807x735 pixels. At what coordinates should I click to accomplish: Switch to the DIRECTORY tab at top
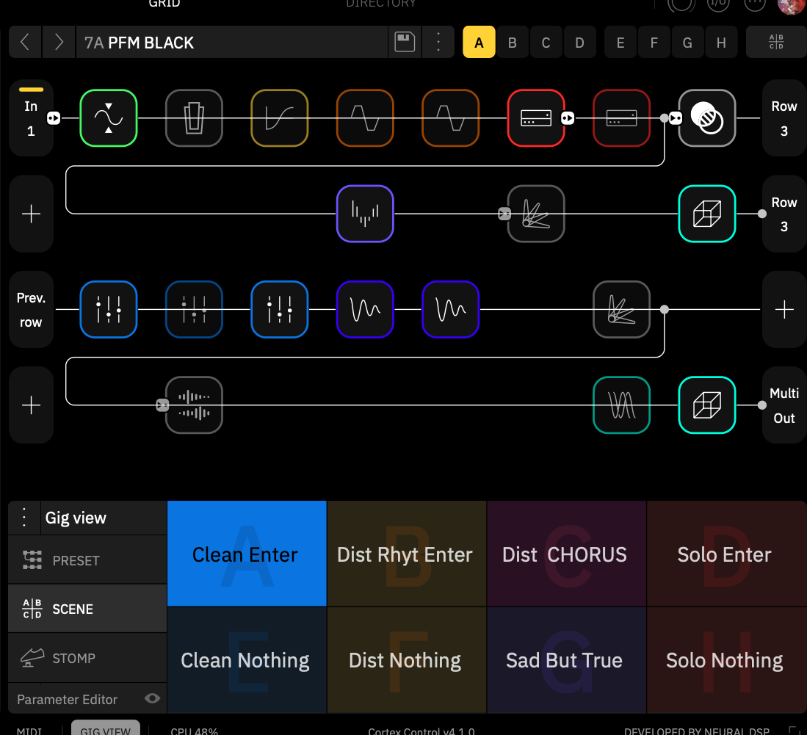pos(381,4)
